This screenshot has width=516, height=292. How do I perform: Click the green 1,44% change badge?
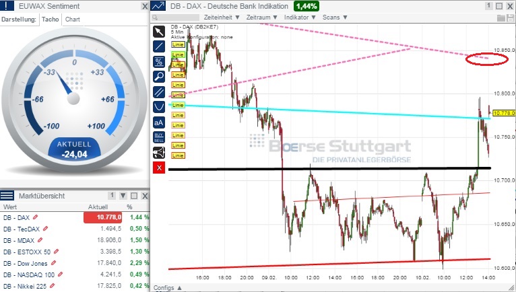coord(307,6)
